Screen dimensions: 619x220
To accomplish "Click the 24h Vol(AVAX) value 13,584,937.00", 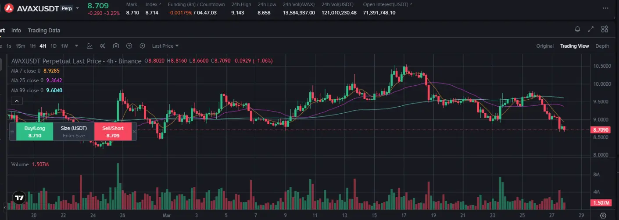I will click(299, 13).
